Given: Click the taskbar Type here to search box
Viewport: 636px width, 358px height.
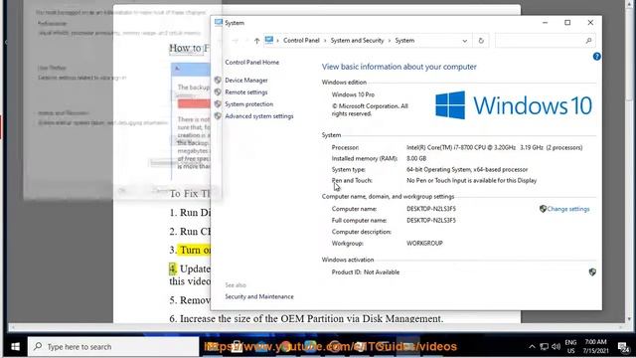Looking at the screenshot, I should pyautogui.click(x=113, y=347).
